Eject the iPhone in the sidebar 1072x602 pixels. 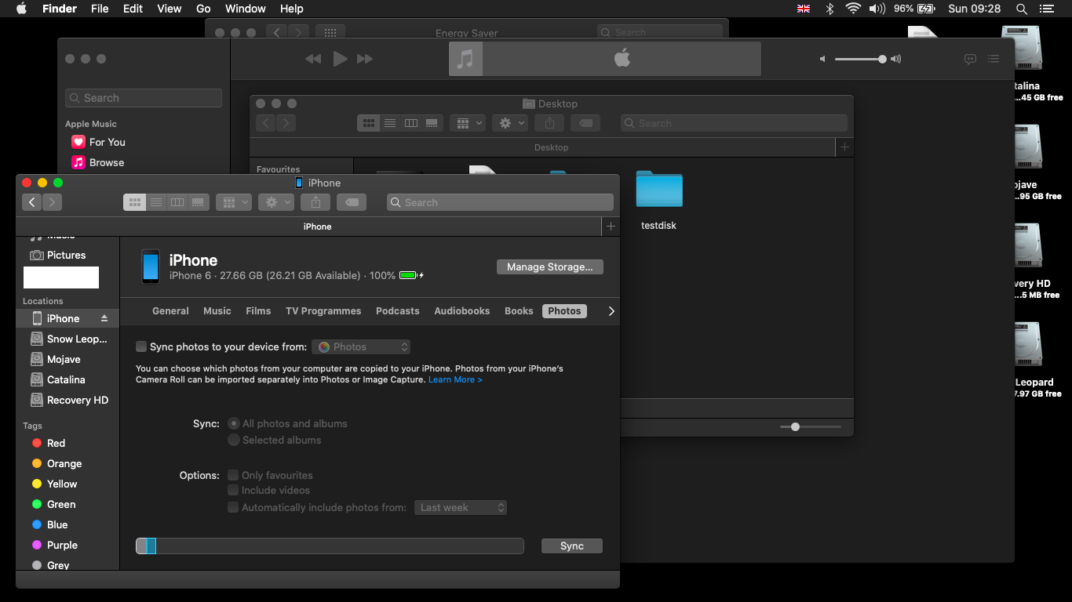104,318
